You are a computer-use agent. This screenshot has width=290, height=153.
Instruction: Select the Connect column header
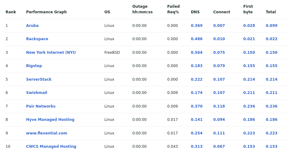tap(221, 12)
